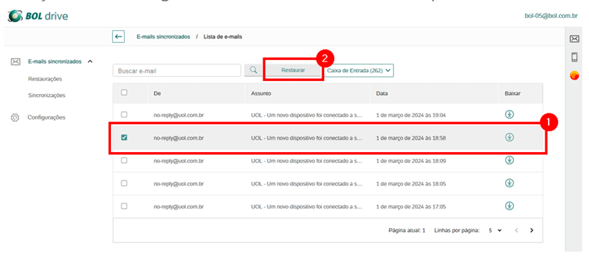Image resolution: width=589 pixels, height=264 pixels.
Task: Toggle the select-all checkbox in header
Action: [124, 93]
